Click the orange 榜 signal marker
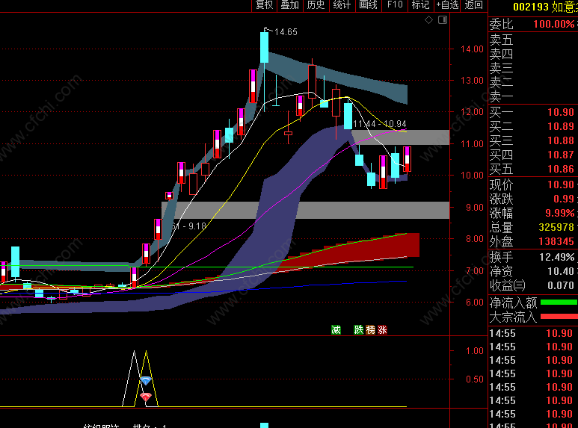Viewport: 578px width, 428px height. click(x=370, y=329)
